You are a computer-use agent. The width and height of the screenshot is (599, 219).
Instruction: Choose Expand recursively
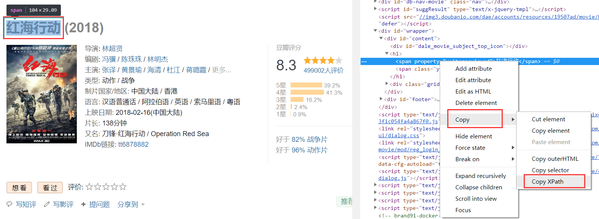pos(481,176)
